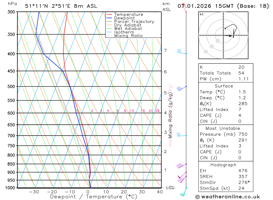This screenshot has height=200, width=273.
Task: Click the 300 hPa pressure label
Action: (11, 12)
